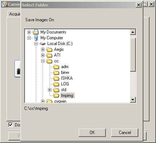156x143 pixels.
Task: Select the Local Disk (C:) drive icon
Action: point(43,44)
